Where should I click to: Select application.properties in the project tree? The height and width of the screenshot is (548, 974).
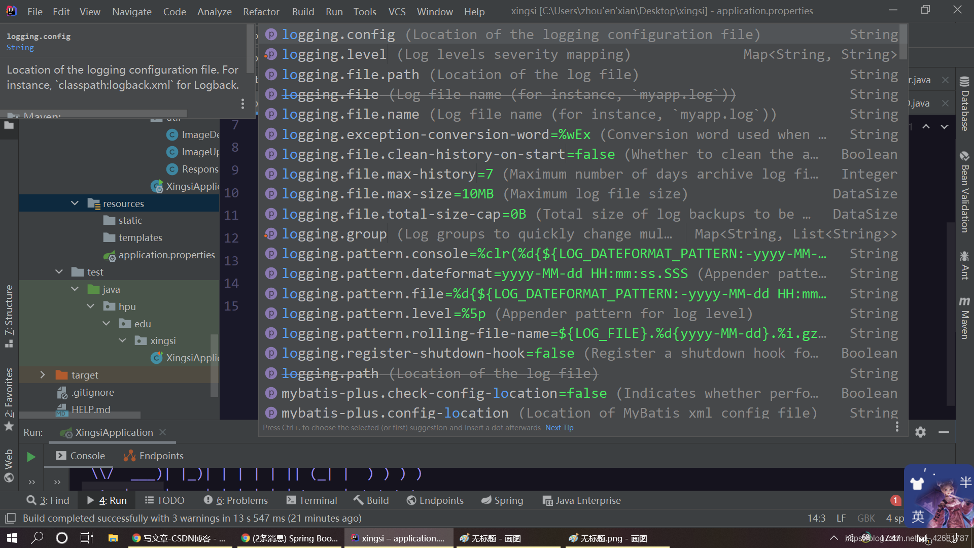click(x=166, y=255)
